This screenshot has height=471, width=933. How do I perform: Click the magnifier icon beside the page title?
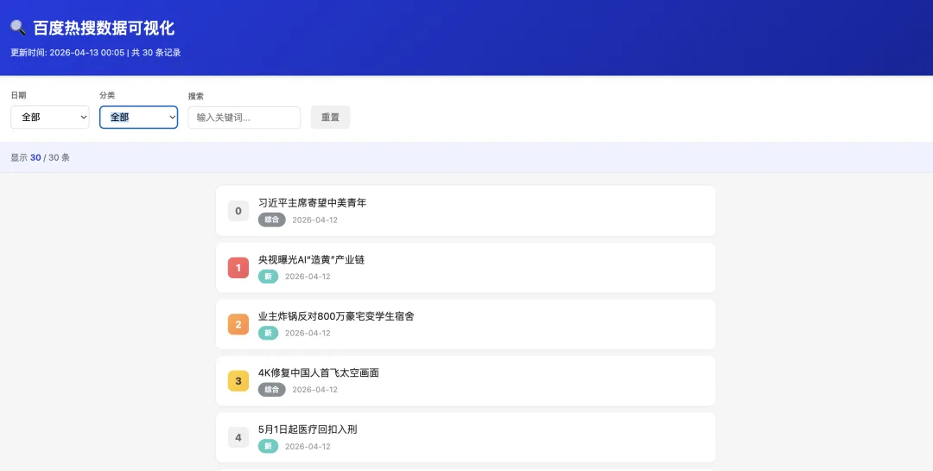(18, 28)
